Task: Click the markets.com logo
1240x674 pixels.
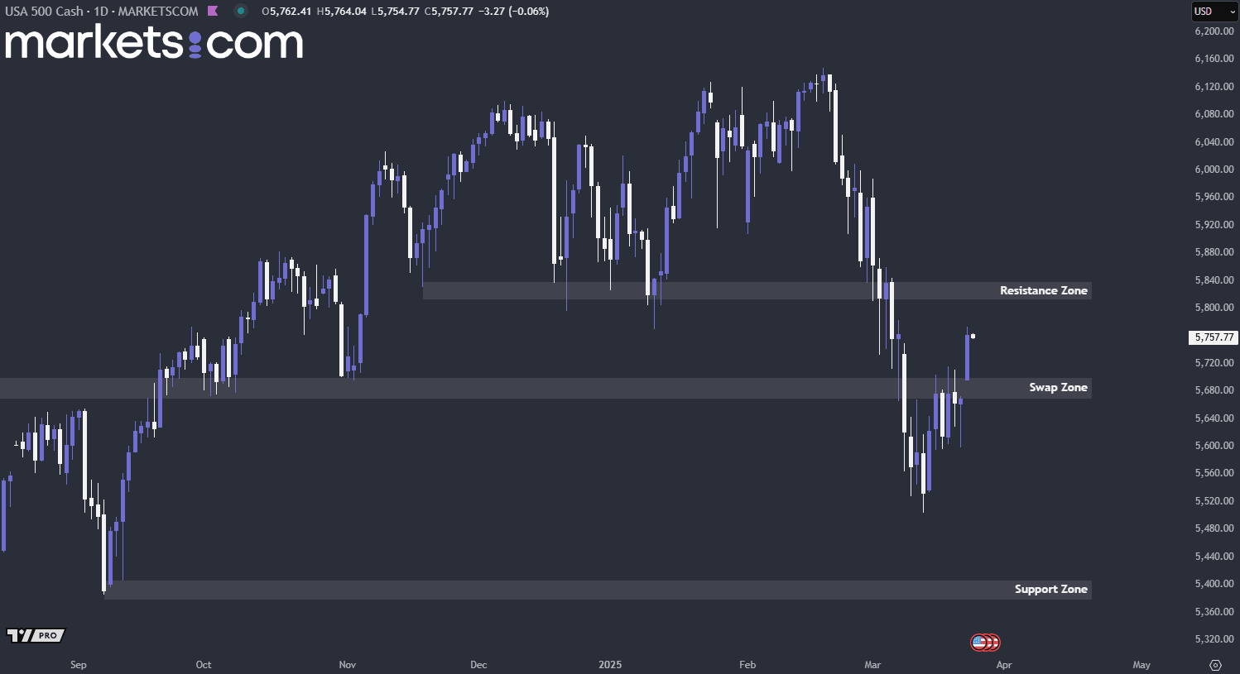Action: coord(154,43)
